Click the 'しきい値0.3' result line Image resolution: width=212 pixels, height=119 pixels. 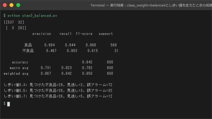pyautogui.click(x=58, y=85)
